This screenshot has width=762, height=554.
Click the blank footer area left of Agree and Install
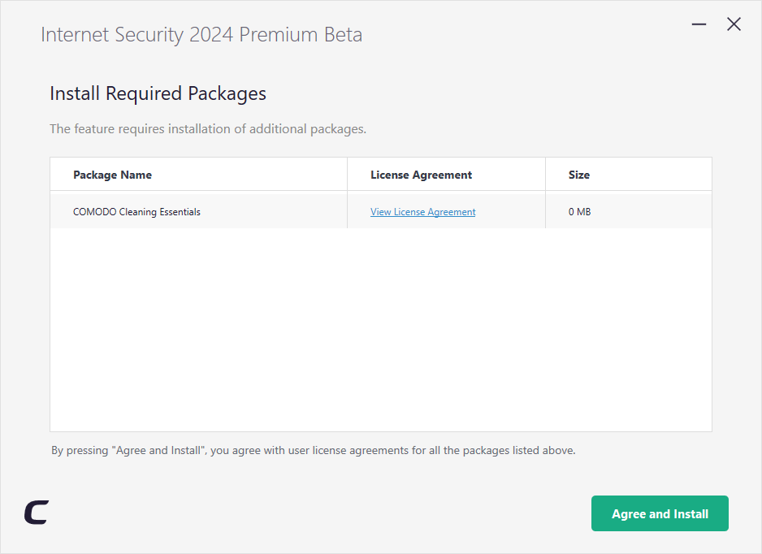pos(316,513)
